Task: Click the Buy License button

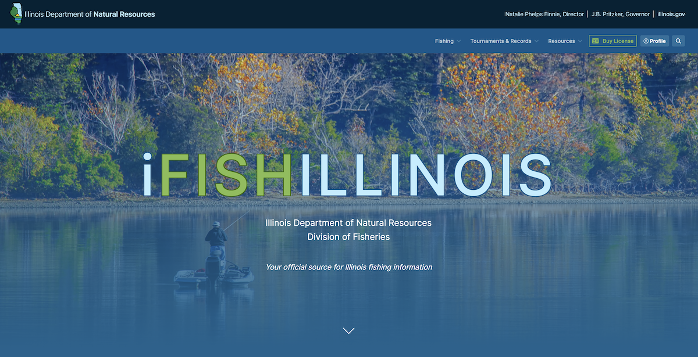Action: [612, 41]
